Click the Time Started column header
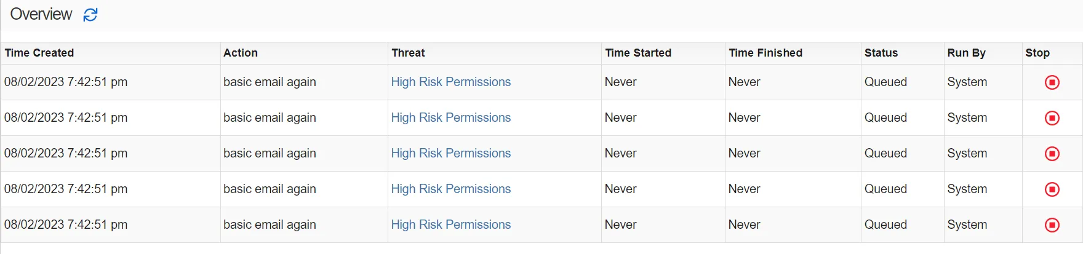This screenshot has height=254, width=1083. (638, 53)
